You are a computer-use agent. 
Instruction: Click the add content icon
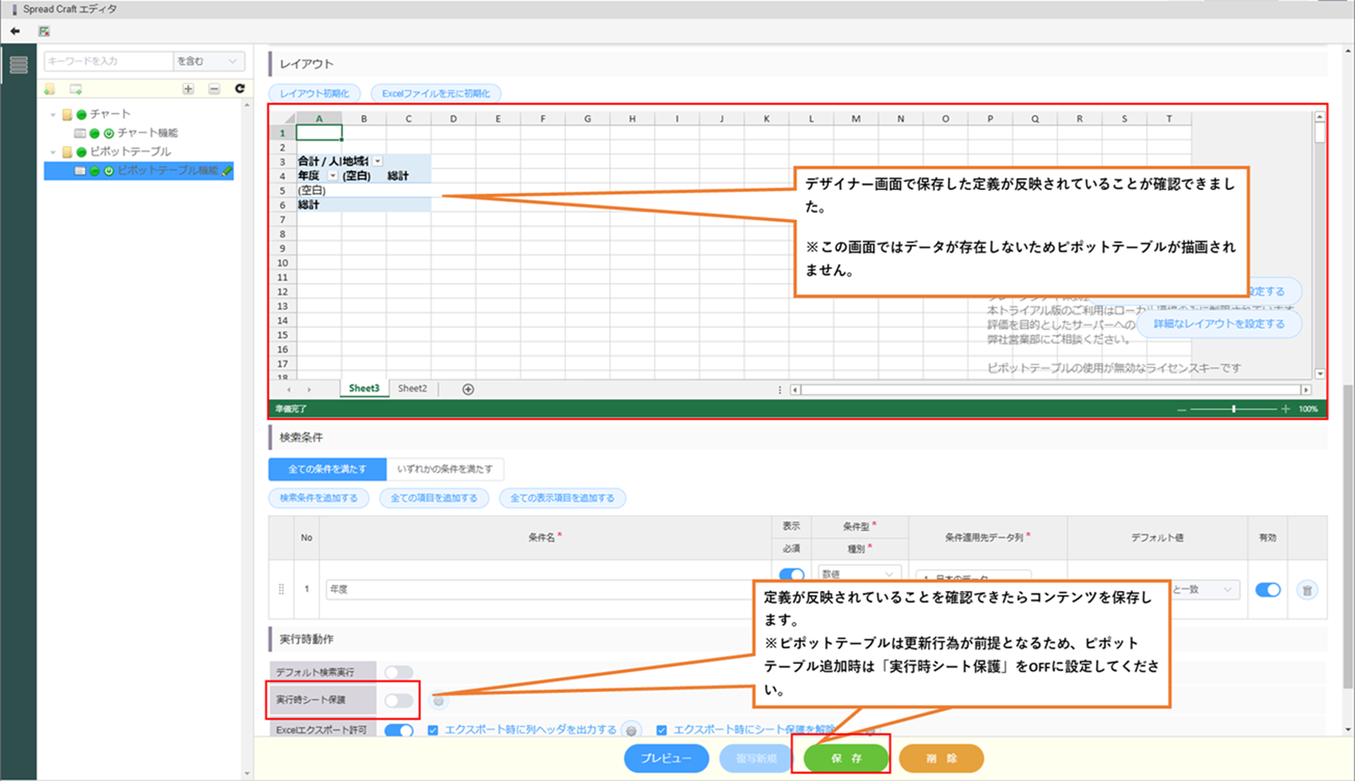click(x=76, y=89)
